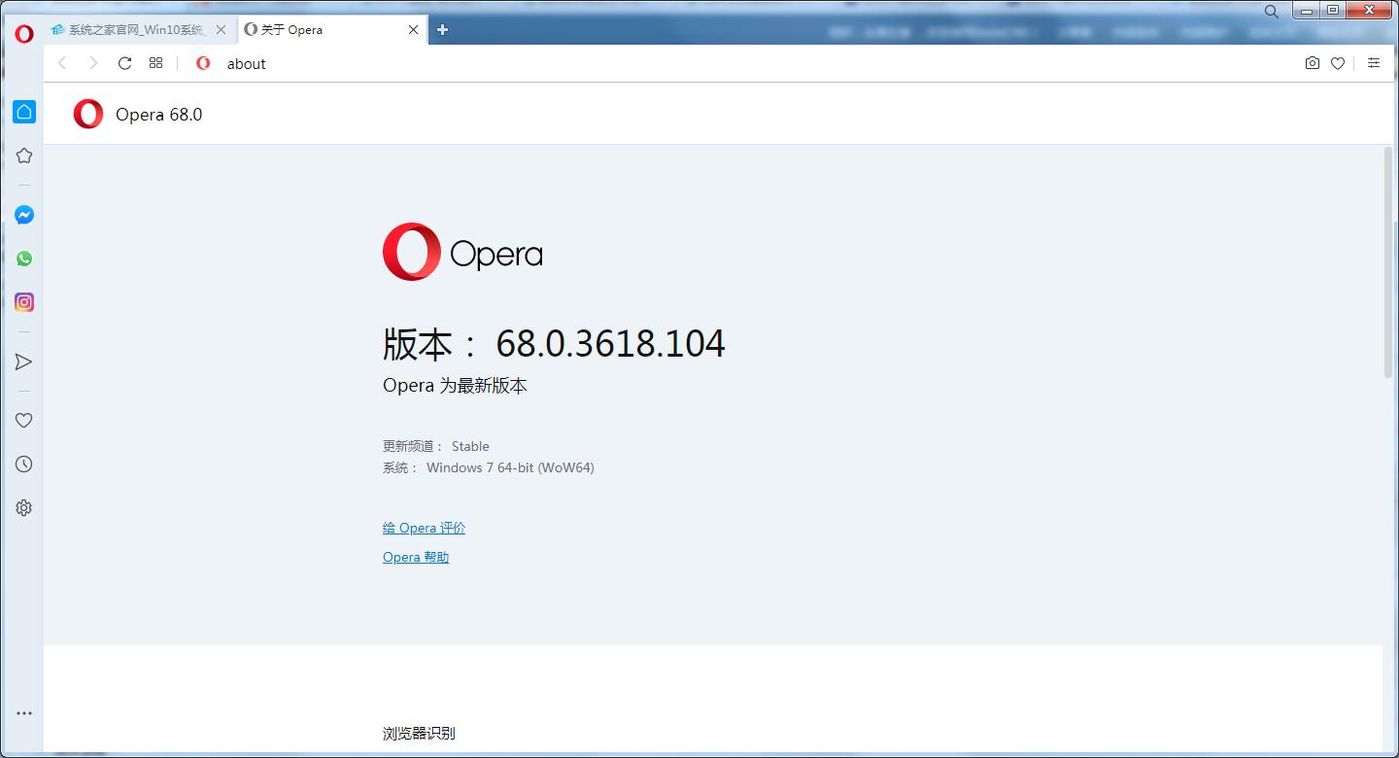Viewport: 1399px width, 758px height.
Task: Reload the current page
Action: tap(124, 62)
